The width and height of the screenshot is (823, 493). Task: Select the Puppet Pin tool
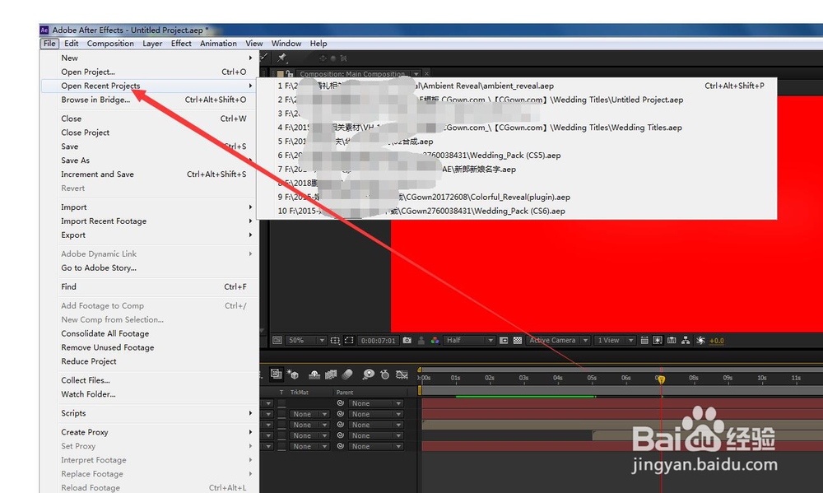pyautogui.click(x=281, y=58)
